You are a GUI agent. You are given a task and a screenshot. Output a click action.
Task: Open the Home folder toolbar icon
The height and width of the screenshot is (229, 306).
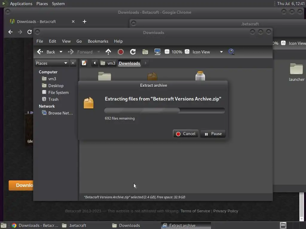pos(145,52)
